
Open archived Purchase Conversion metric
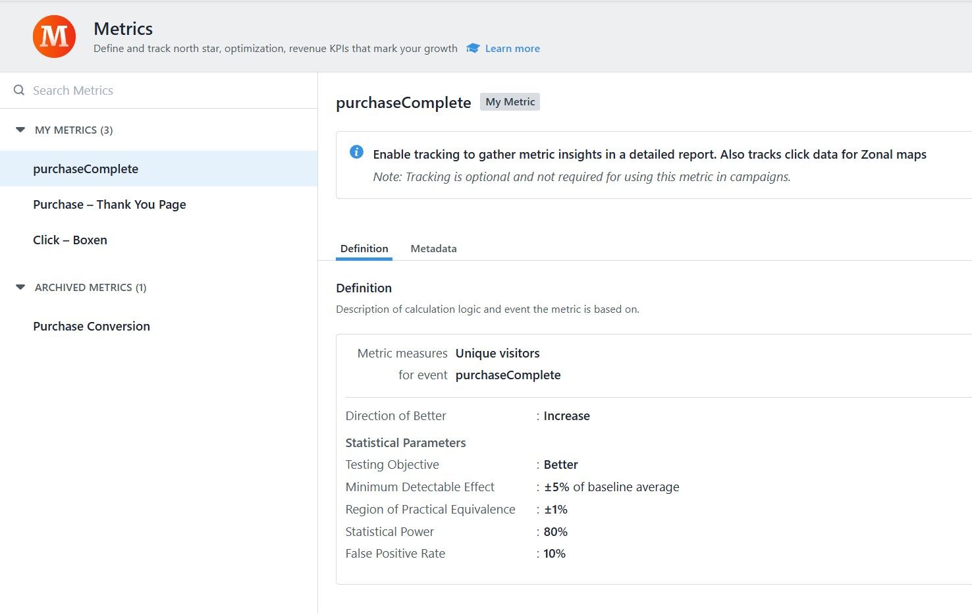click(92, 326)
